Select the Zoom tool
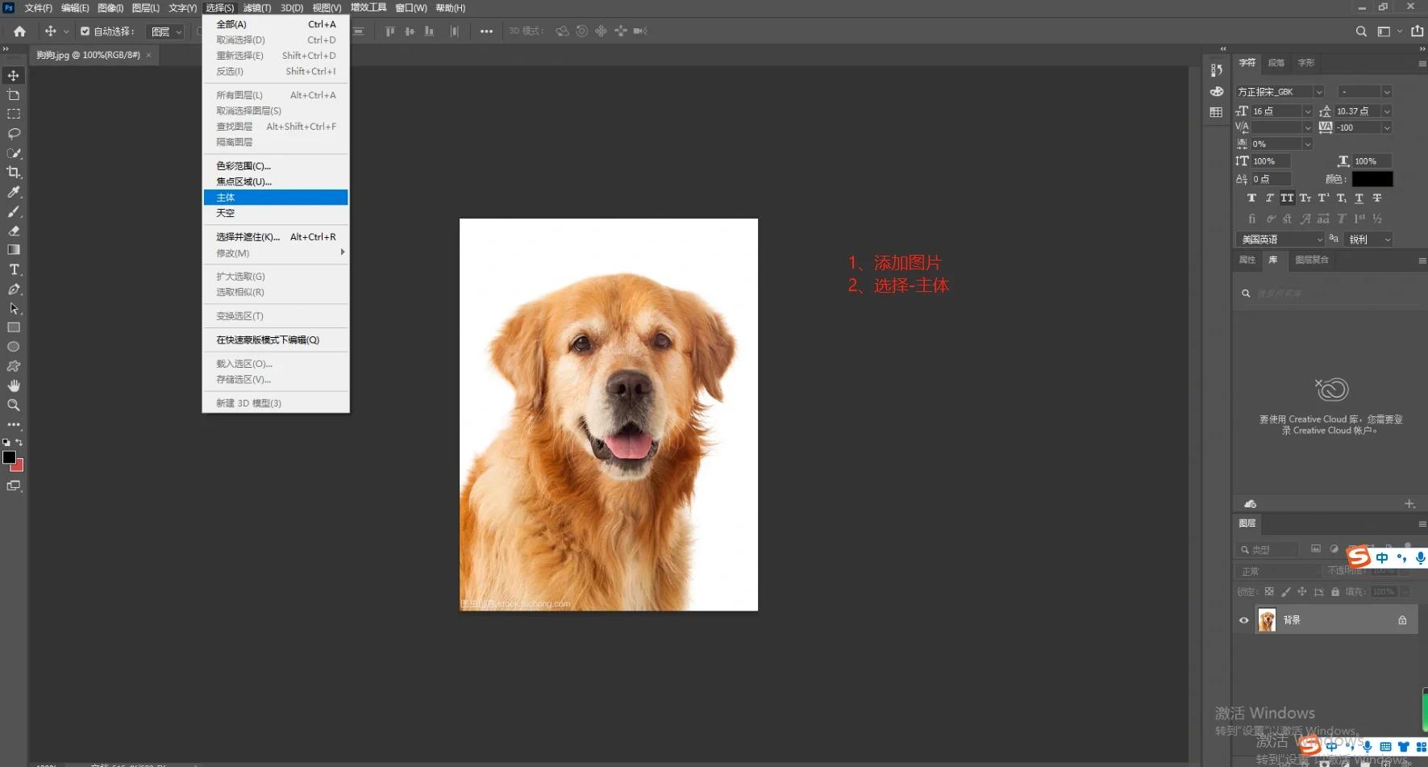 14,405
